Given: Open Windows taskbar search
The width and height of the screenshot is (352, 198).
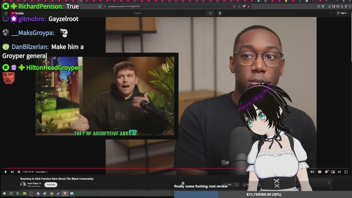Looking at the screenshot, I should pos(11,194).
